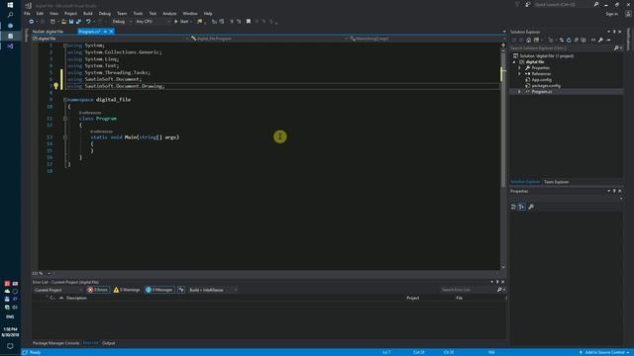Open the Current Project scope dropdown

pos(57,290)
